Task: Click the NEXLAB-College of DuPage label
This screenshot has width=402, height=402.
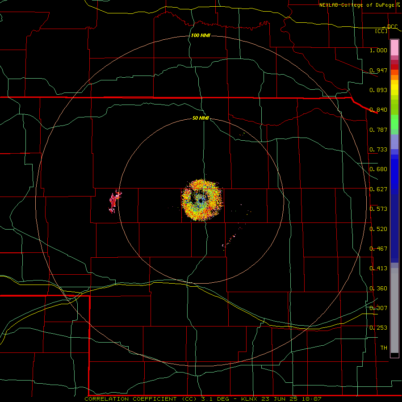Action: (357, 5)
